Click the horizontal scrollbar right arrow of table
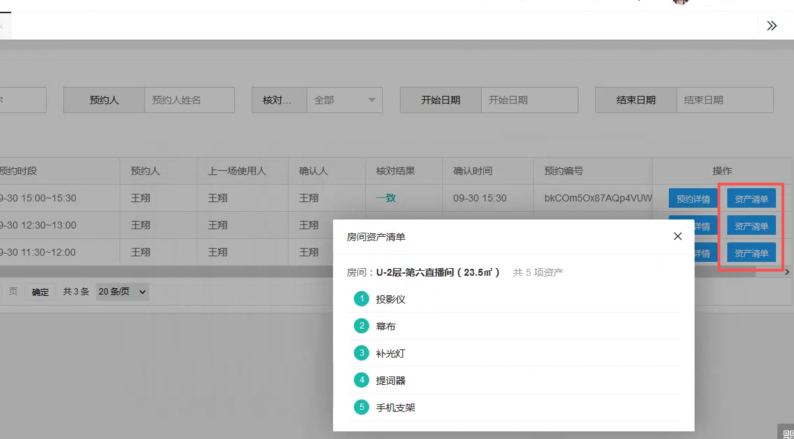The image size is (794, 439). click(x=788, y=272)
